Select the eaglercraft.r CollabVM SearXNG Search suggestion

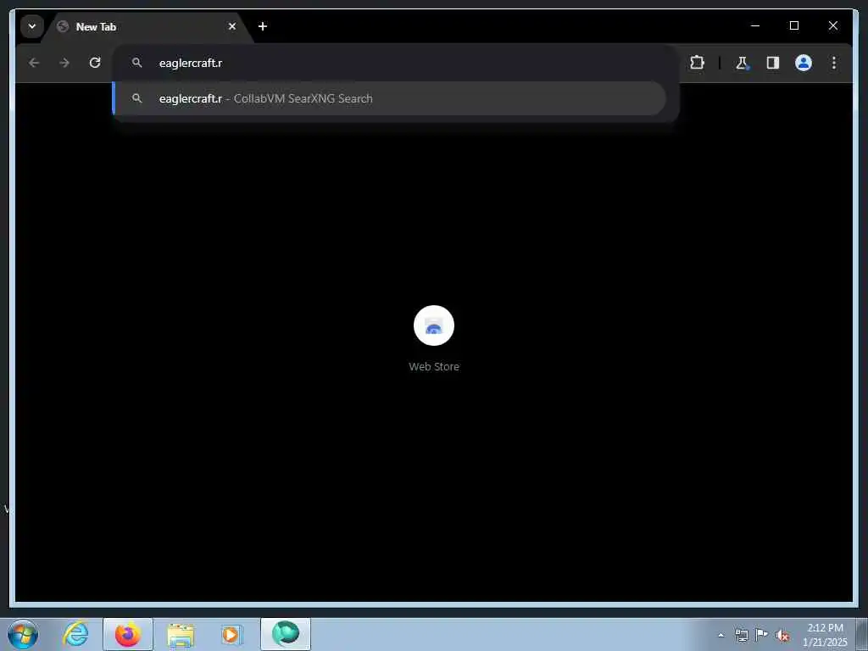[389, 98]
